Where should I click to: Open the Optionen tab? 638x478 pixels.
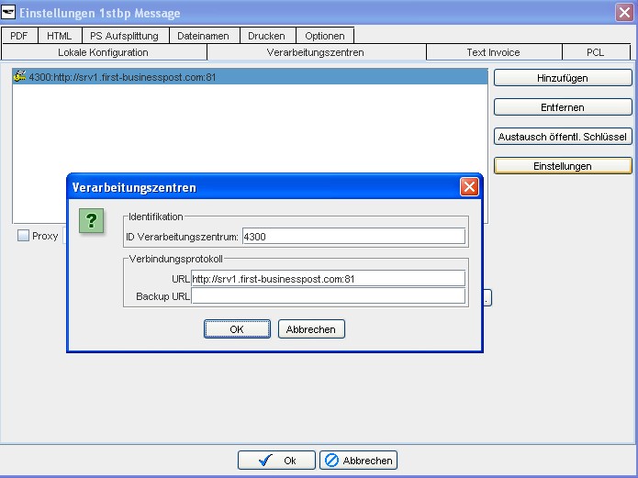[x=325, y=36]
